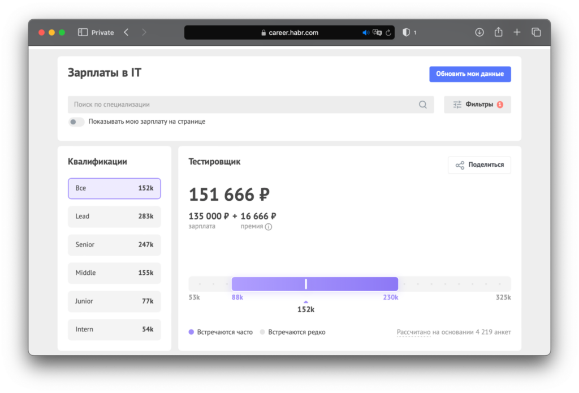Click the 'Поиск по специализации' search field
Viewport: 579px width, 393px height.
pos(243,105)
